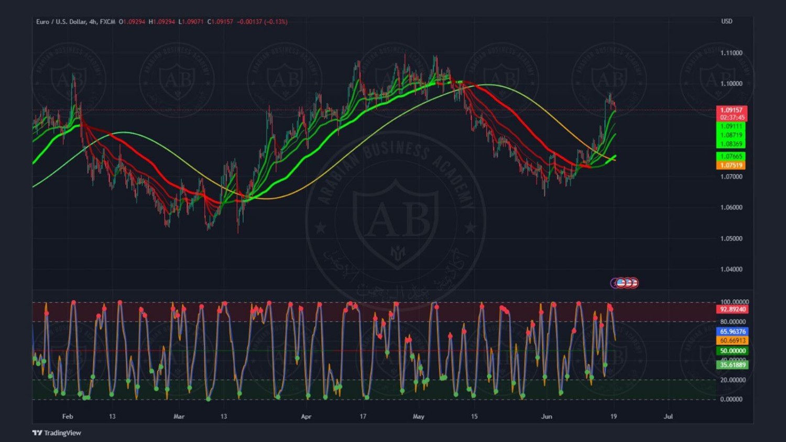The height and width of the screenshot is (442, 786).
Task: Click the 1.11000 price scale level
Action: point(731,53)
